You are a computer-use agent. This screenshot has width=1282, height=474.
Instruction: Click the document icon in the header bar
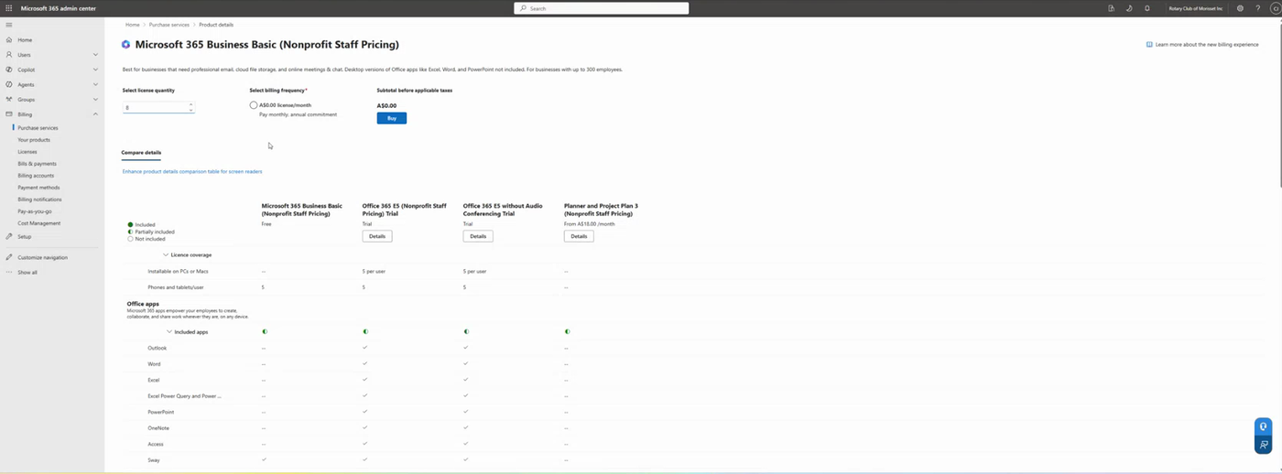(1111, 8)
